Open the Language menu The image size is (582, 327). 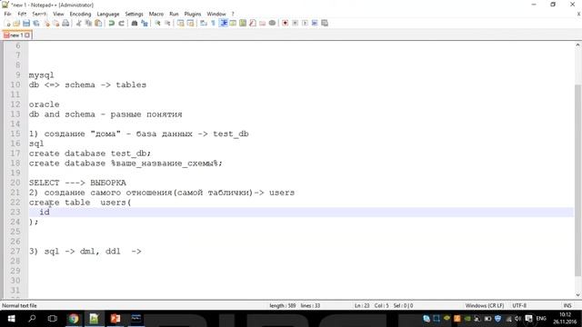coord(108,14)
